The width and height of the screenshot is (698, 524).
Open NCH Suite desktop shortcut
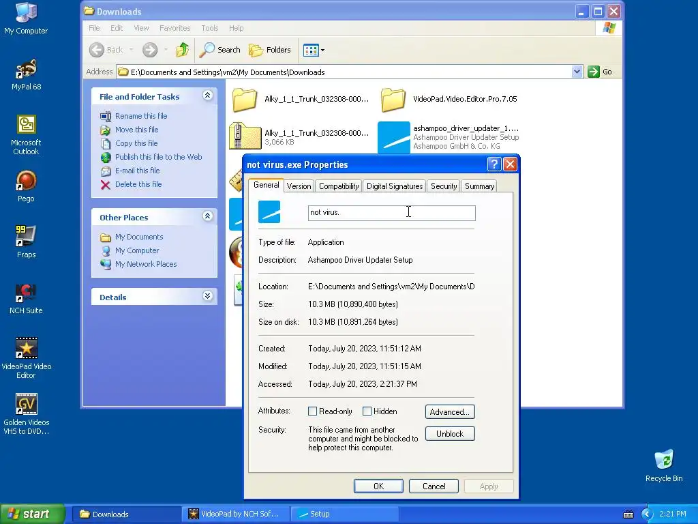pyautogui.click(x=26, y=298)
